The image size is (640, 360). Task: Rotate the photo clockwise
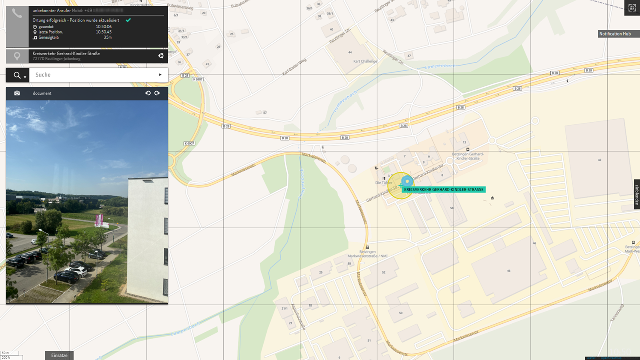157,93
